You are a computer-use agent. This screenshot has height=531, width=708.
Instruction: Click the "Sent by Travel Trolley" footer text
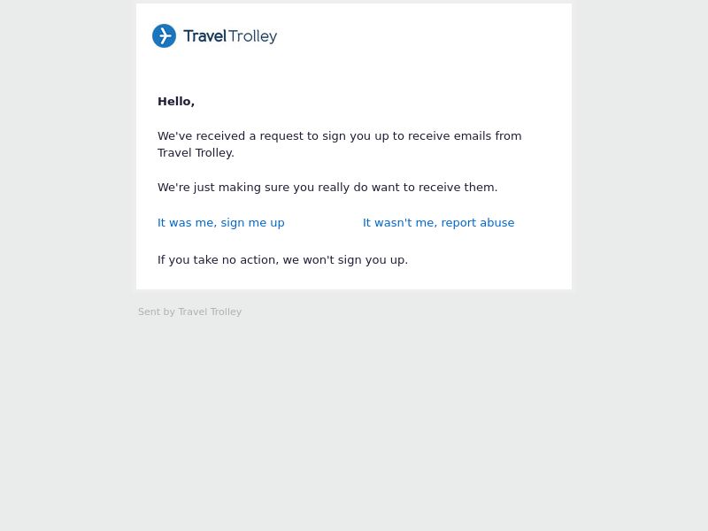[x=189, y=312]
